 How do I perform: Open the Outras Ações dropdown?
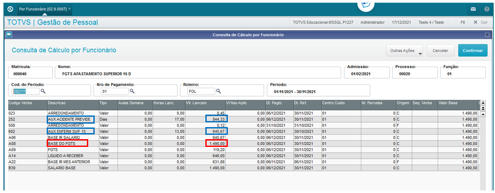point(405,50)
